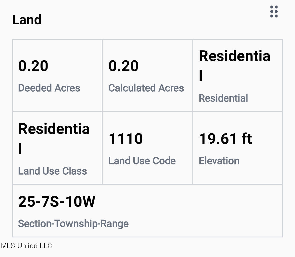Screen dimensions: 295x257
Task: Click the MLS United LLC watermark
Action: [27, 245]
